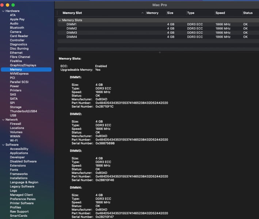Screen dimensions: 259x219
Task: Select Accessibility under Software
Action: [19, 149]
